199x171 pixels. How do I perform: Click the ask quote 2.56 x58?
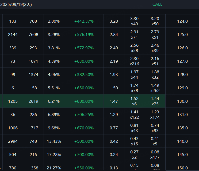(134, 48)
